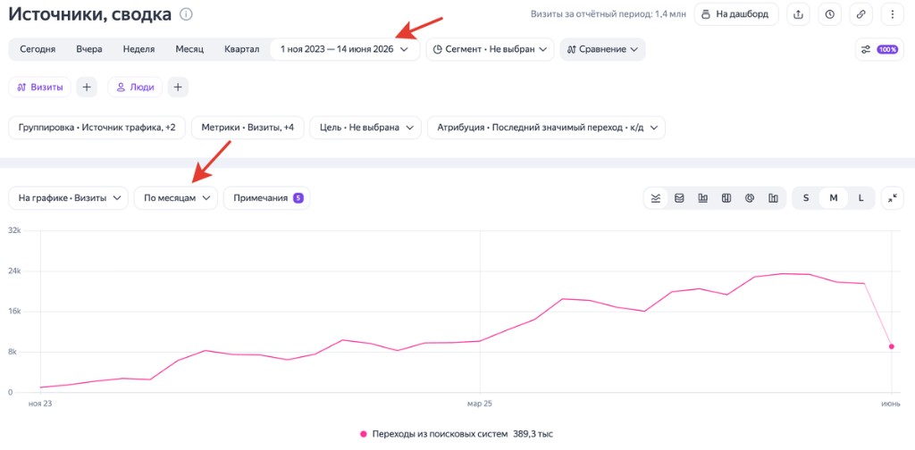Set chart size to M

(834, 198)
